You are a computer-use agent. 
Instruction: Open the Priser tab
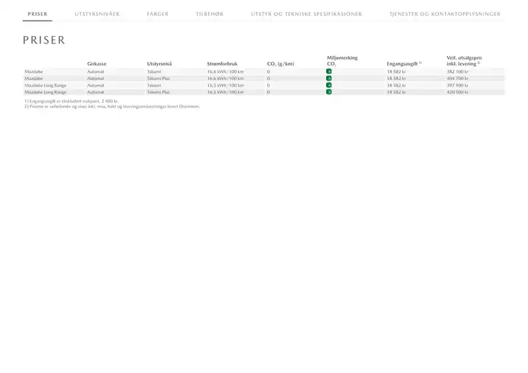tap(37, 13)
